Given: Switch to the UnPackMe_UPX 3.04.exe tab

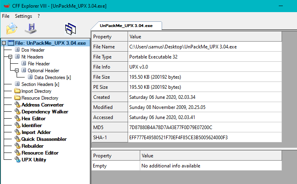Looking at the screenshot, I should [126, 25].
